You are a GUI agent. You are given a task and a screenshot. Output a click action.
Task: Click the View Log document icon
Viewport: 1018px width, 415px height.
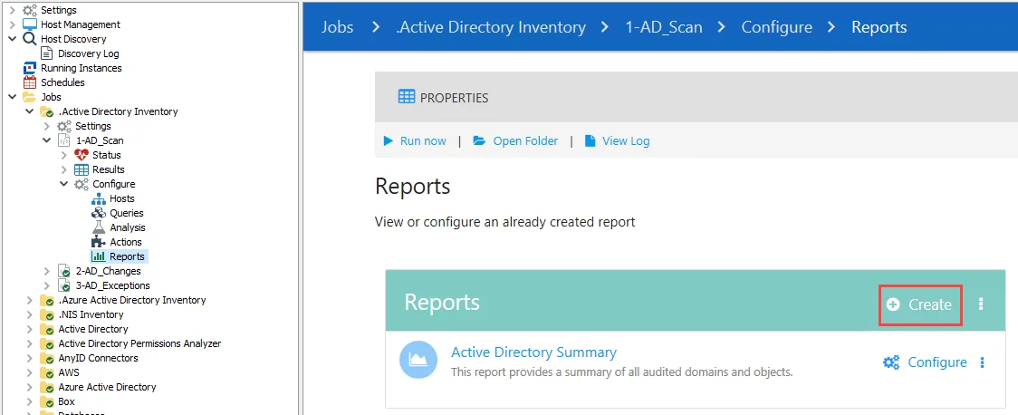591,141
